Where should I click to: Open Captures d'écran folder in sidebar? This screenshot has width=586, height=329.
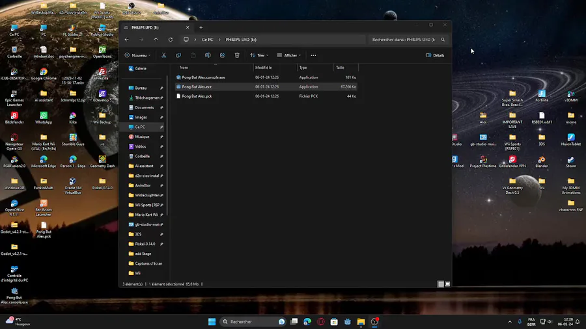(144, 263)
